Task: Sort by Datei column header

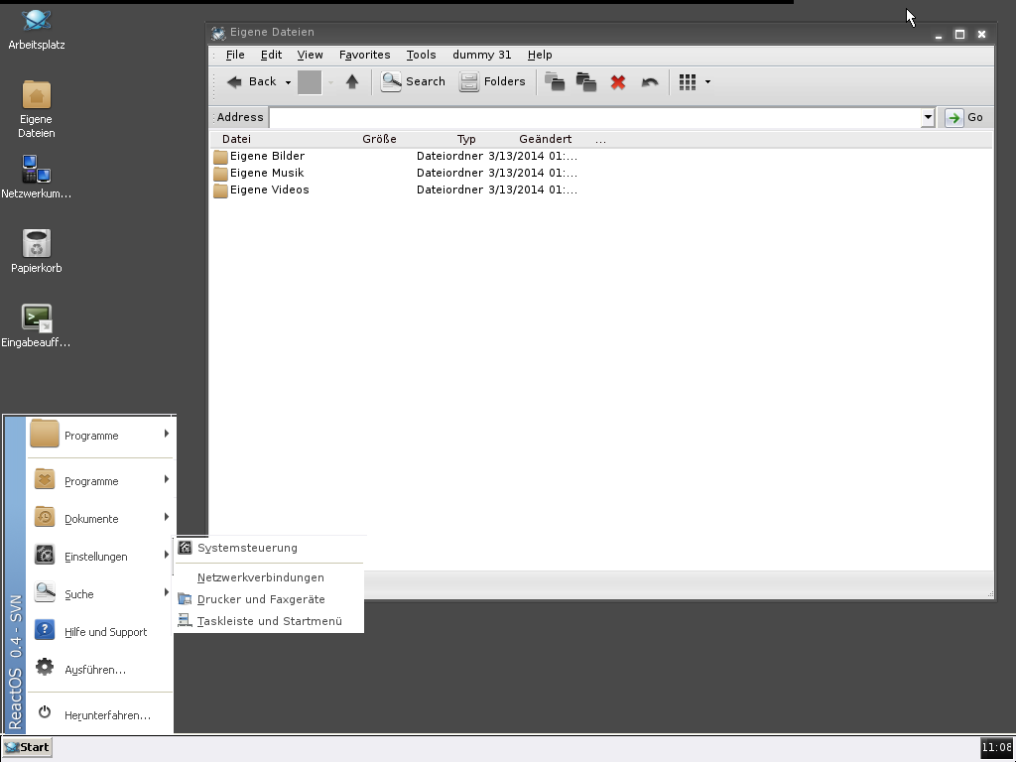Action: [236, 139]
